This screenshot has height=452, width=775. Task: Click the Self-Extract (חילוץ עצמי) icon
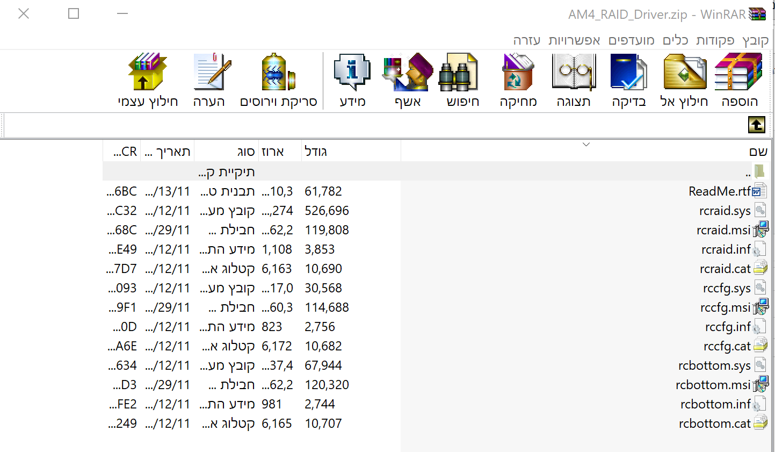click(x=148, y=81)
